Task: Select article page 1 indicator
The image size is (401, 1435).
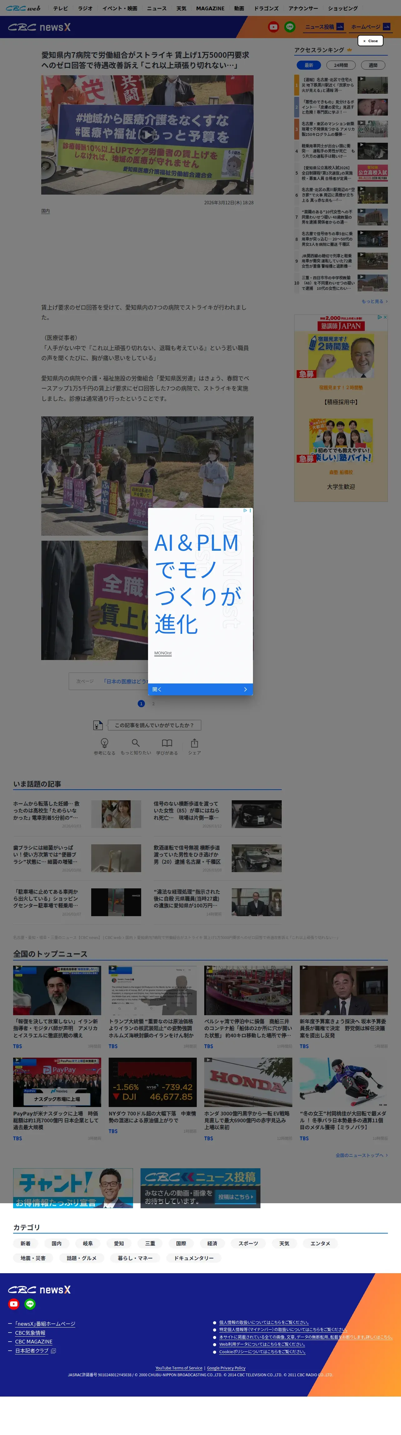Action: pos(141,703)
